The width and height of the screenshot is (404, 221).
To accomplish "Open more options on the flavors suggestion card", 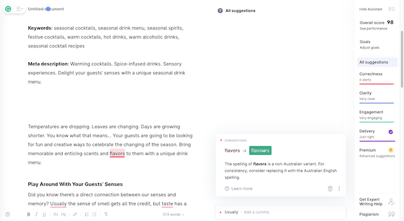I will click(x=339, y=188).
